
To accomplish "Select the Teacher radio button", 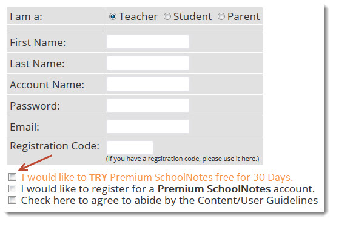I will [x=113, y=16].
